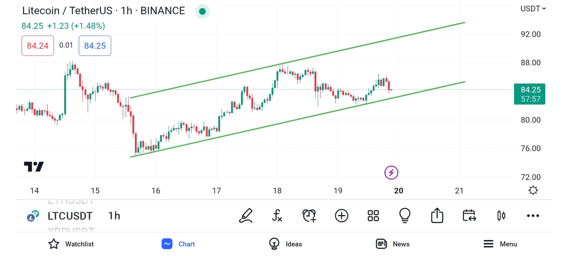Expand the USDT currency dropdown
Viewport: 568px width, 256px height.
(533, 9)
